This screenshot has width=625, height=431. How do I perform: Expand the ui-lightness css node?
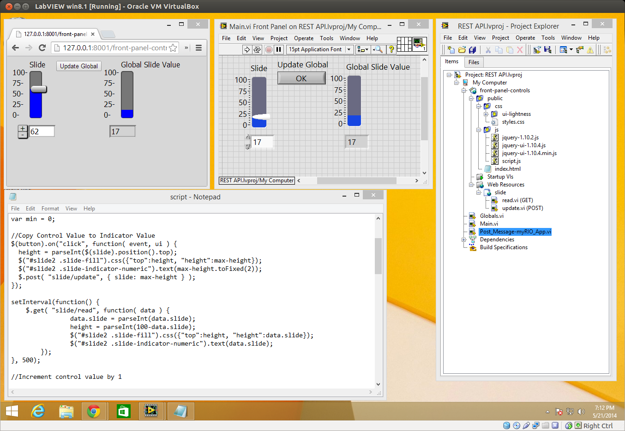pos(485,114)
